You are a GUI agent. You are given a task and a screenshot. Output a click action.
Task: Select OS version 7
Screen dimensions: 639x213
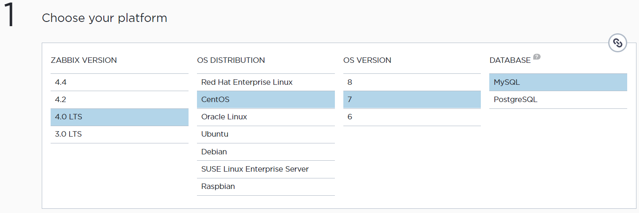(x=412, y=100)
